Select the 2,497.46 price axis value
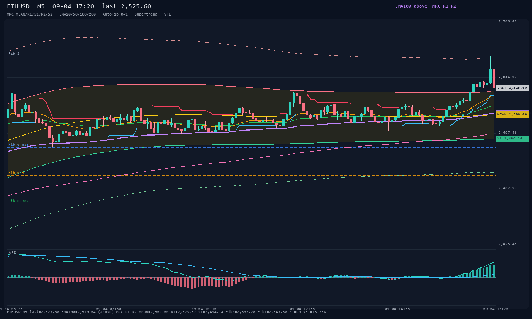 click(x=508, y=133)
